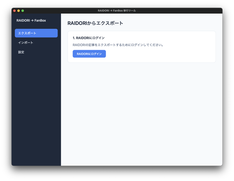
Task: Close the window with the red button
Action: [x=14, y=11]
